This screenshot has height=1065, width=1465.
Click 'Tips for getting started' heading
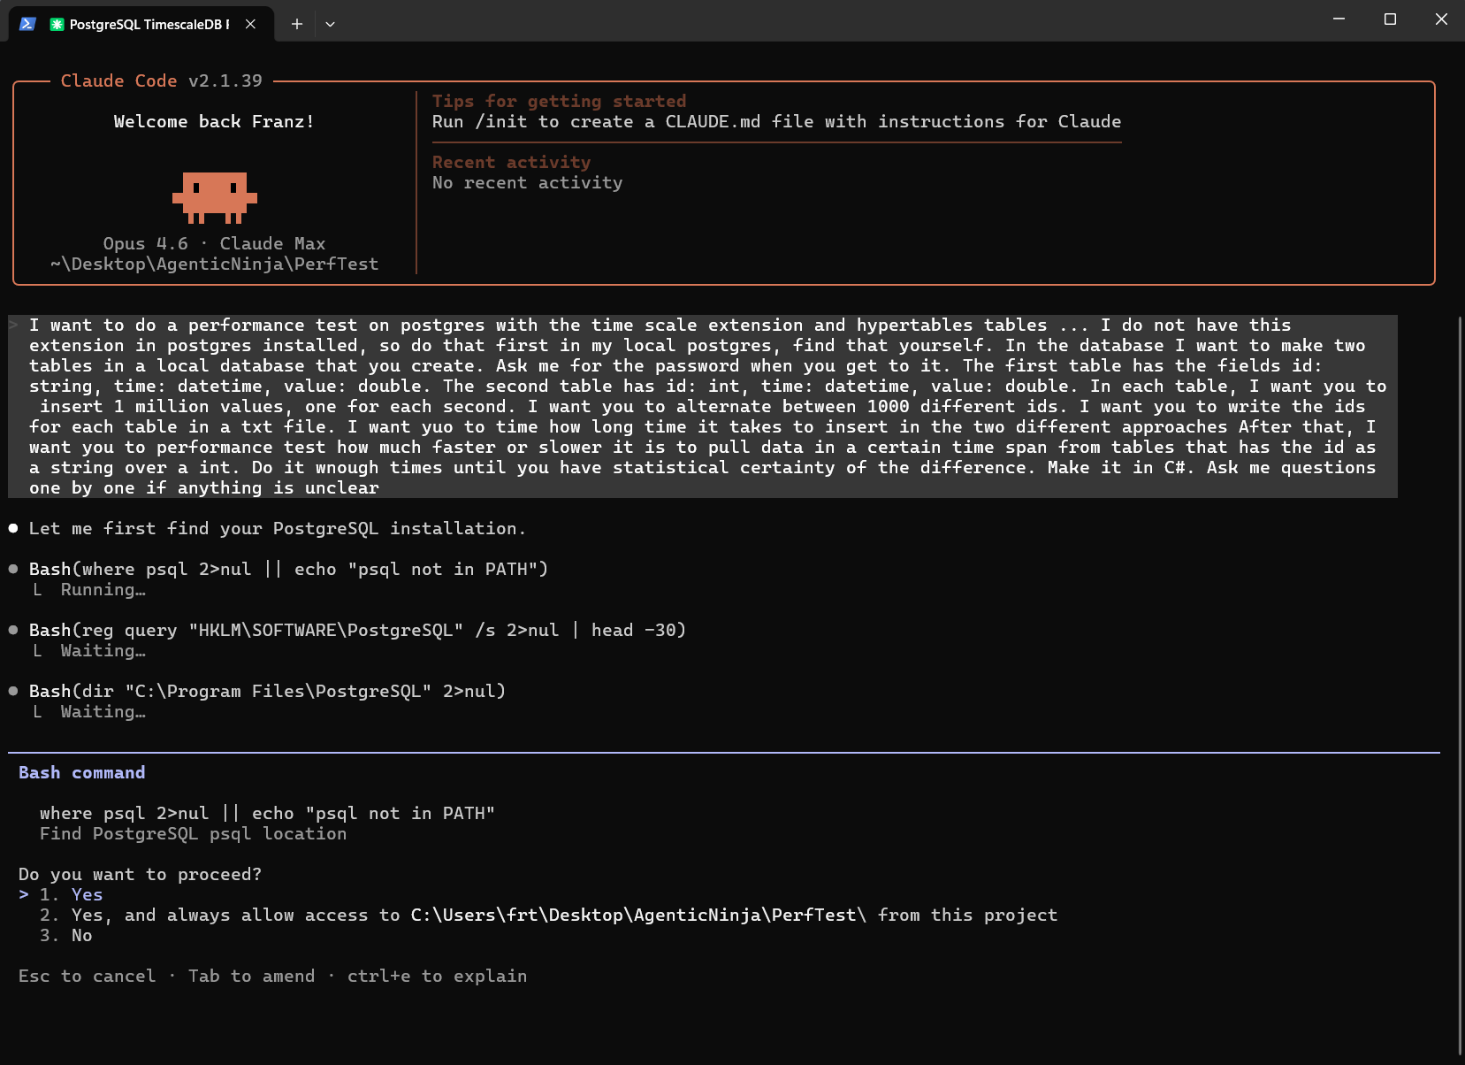pos(560,101)
